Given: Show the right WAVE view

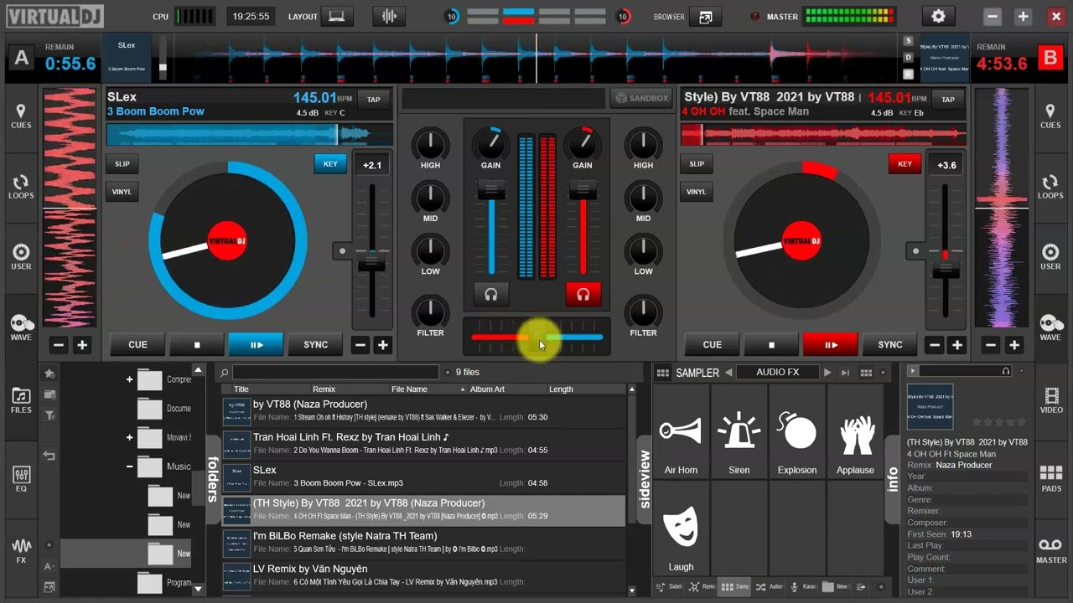Looking at the screenshot, I should point(1050,327).
